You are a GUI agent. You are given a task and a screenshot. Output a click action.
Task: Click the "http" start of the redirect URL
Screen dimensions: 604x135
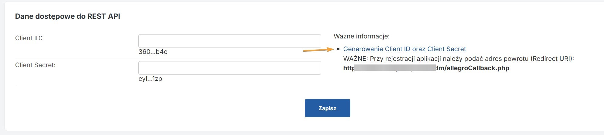click(349, 68)
